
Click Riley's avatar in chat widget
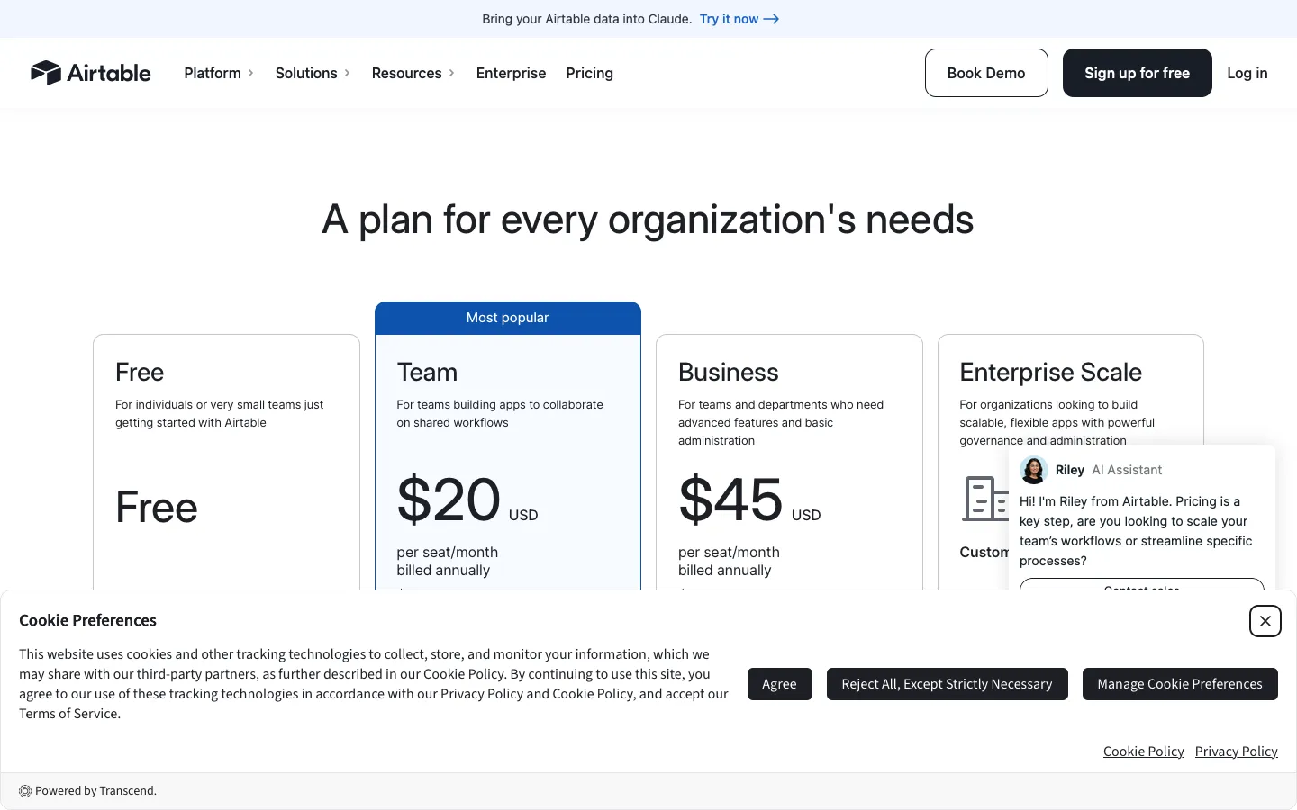click(1033, 470)
